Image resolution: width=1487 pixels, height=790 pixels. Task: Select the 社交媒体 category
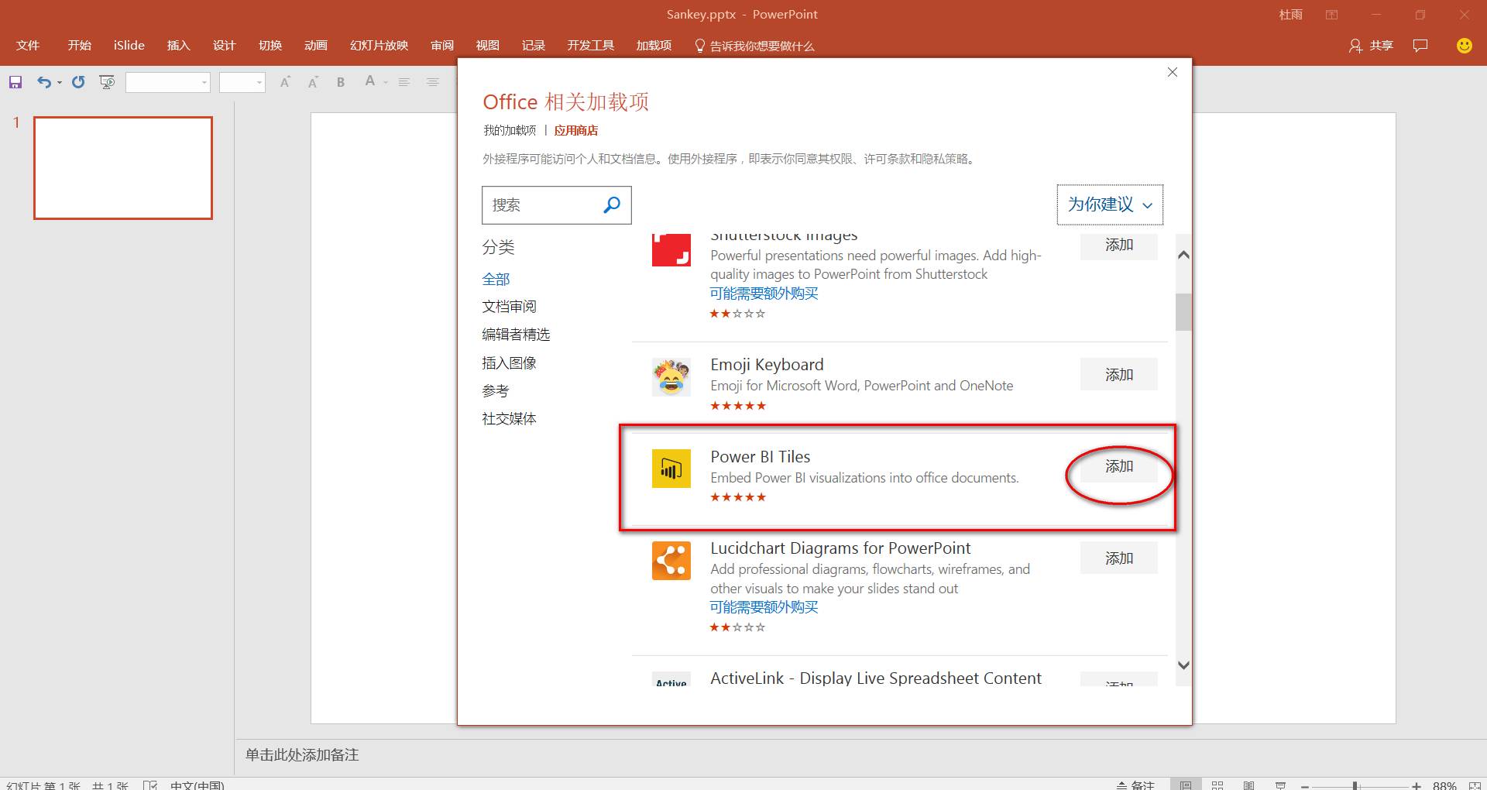point(509,419)
